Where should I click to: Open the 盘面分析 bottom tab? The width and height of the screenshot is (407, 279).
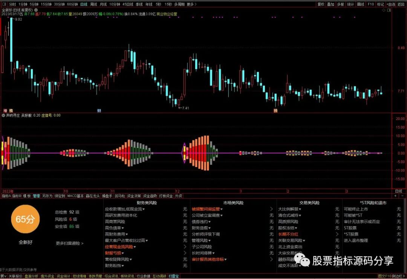31,276
